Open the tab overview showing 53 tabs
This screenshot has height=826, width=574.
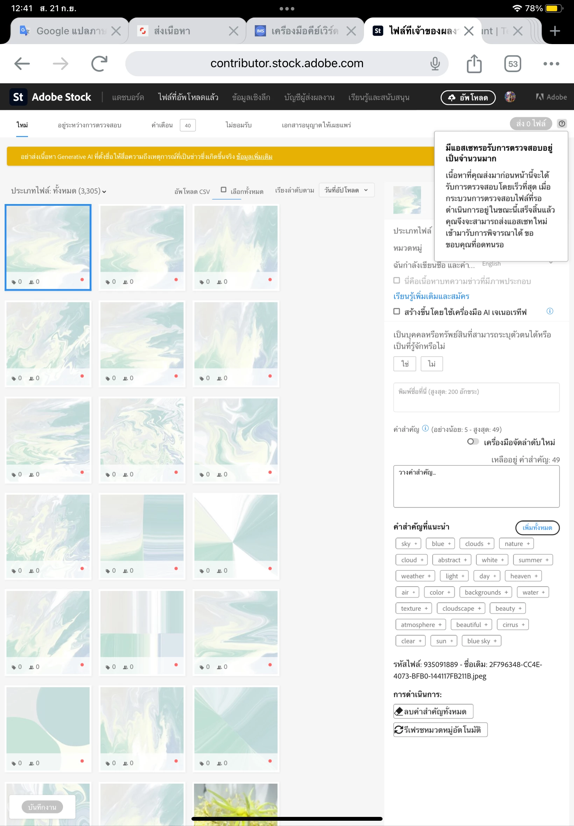[x=512, y=64]
